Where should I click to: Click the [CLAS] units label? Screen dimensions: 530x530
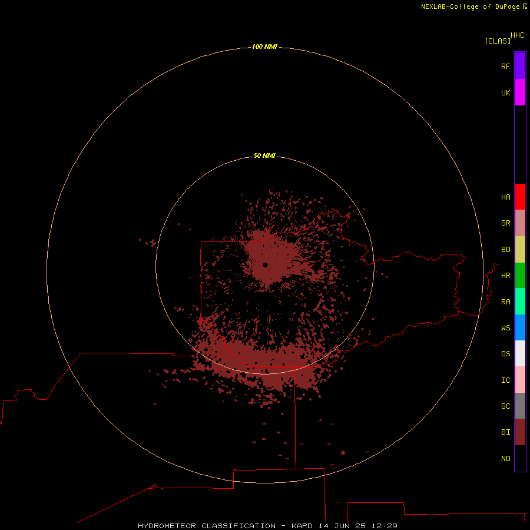498,41
